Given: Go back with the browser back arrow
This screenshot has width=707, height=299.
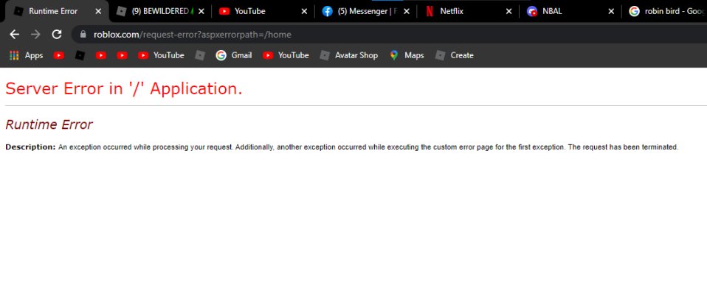Looking at the screenshot, I should coord(15,34).
